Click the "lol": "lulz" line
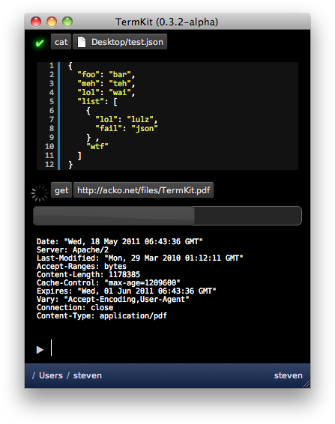Image resolution: width=335 pixels, height=424 pixels. [127, 119]
